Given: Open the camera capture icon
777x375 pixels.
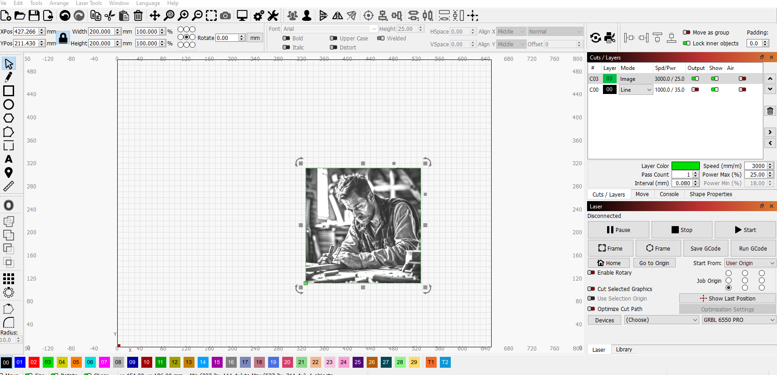Looking at the screenshot, I should tap(225, 16).
